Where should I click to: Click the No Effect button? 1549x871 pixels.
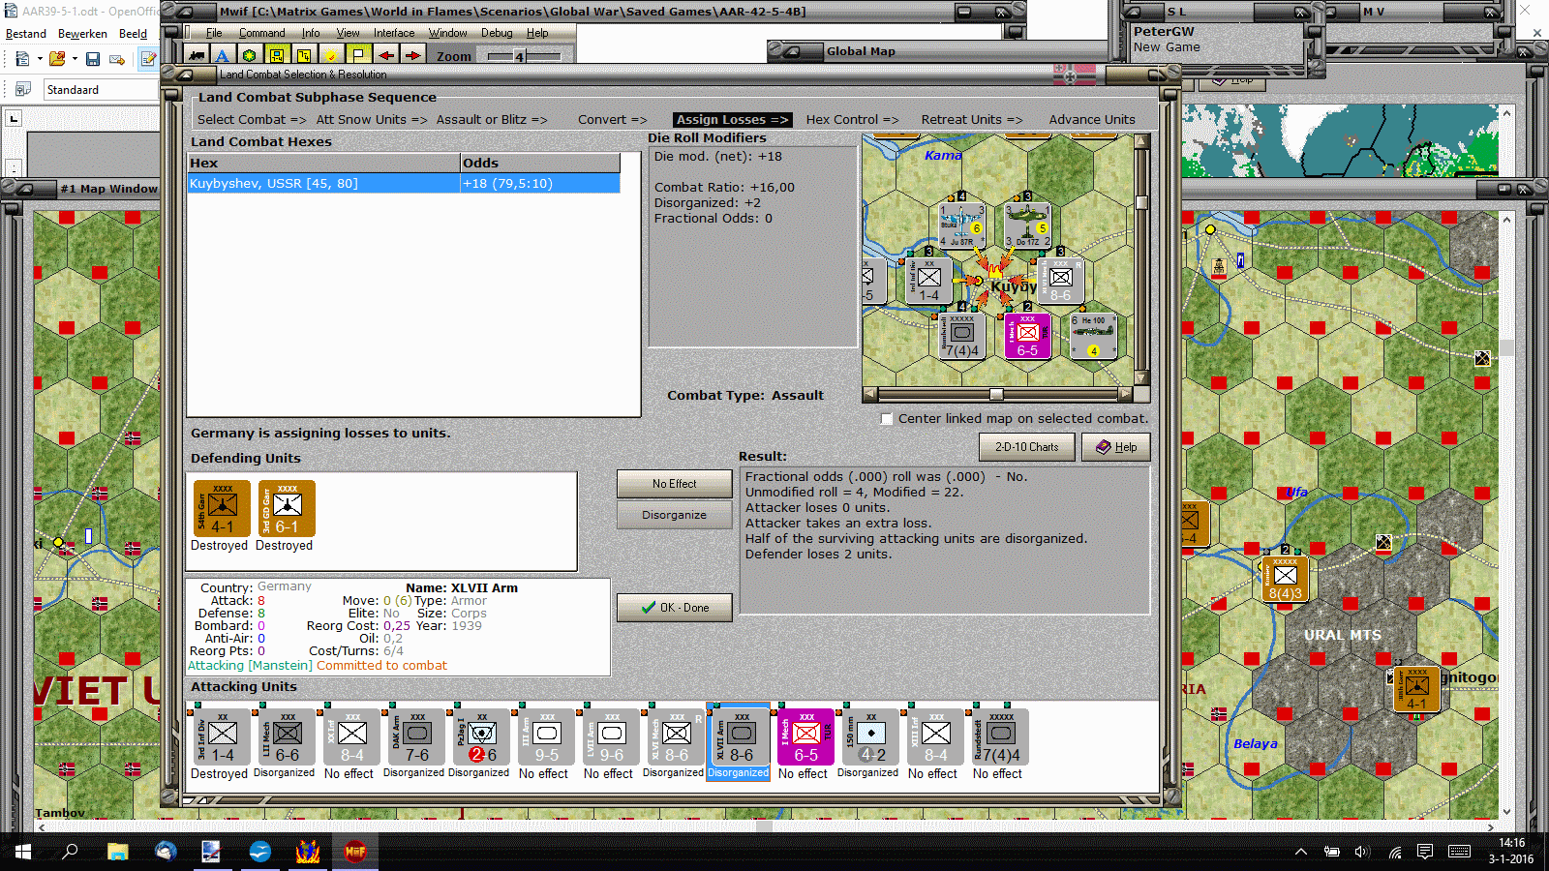tap(674, 484)
